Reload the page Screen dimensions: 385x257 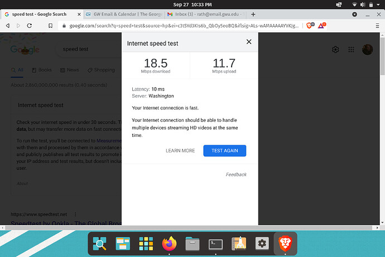pyautogui.click(x=29, y=26)
